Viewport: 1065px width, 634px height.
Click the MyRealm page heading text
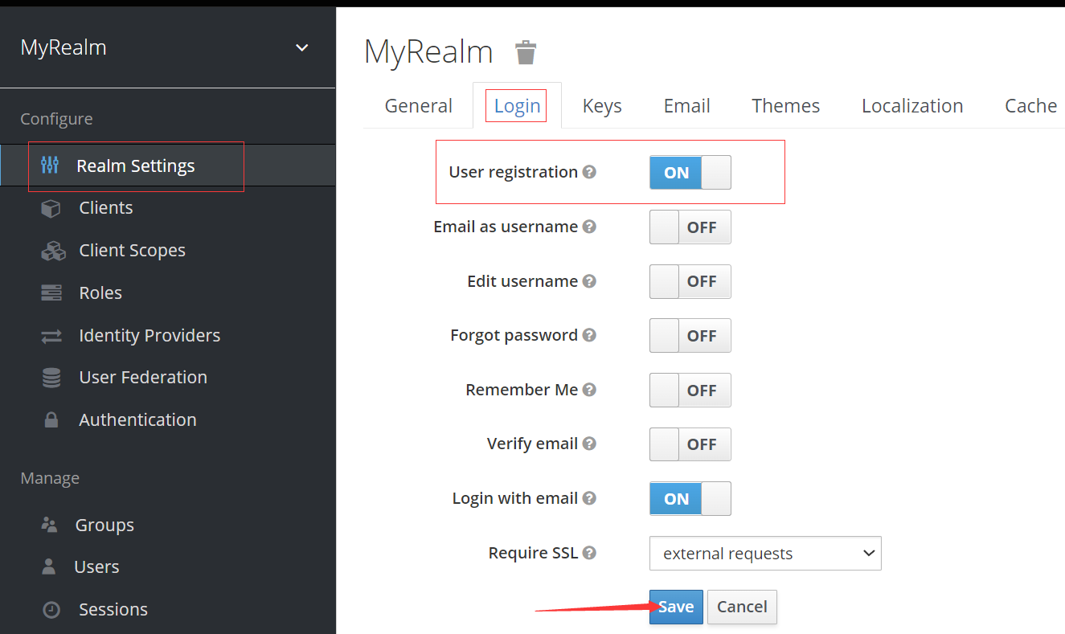[428, 52]
